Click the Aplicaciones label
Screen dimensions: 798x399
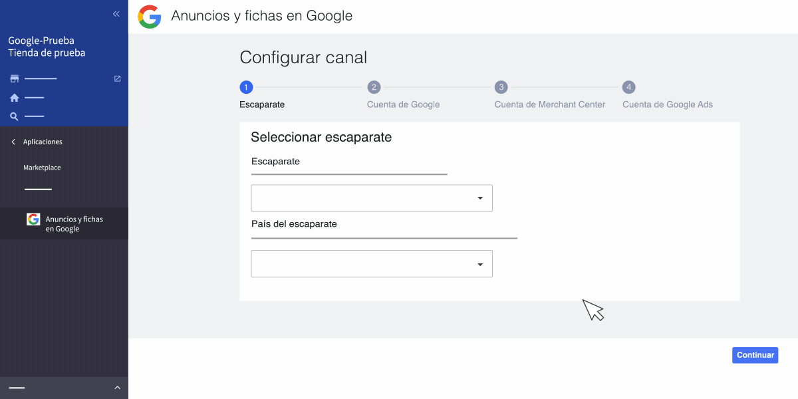click(43, 141)
